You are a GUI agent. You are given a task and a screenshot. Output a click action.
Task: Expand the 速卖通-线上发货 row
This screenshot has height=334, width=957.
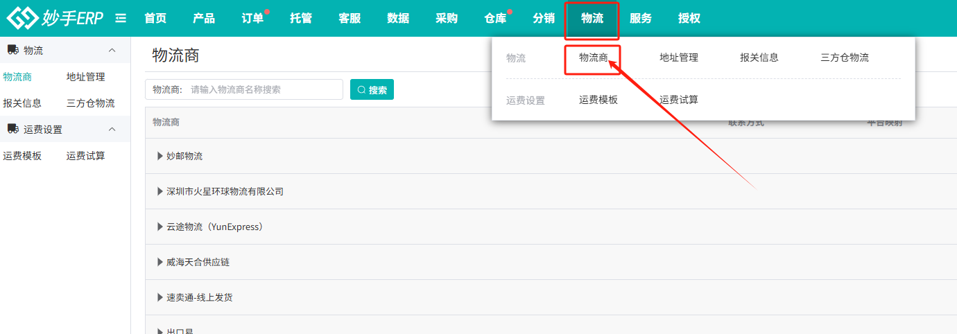point(160,297)
